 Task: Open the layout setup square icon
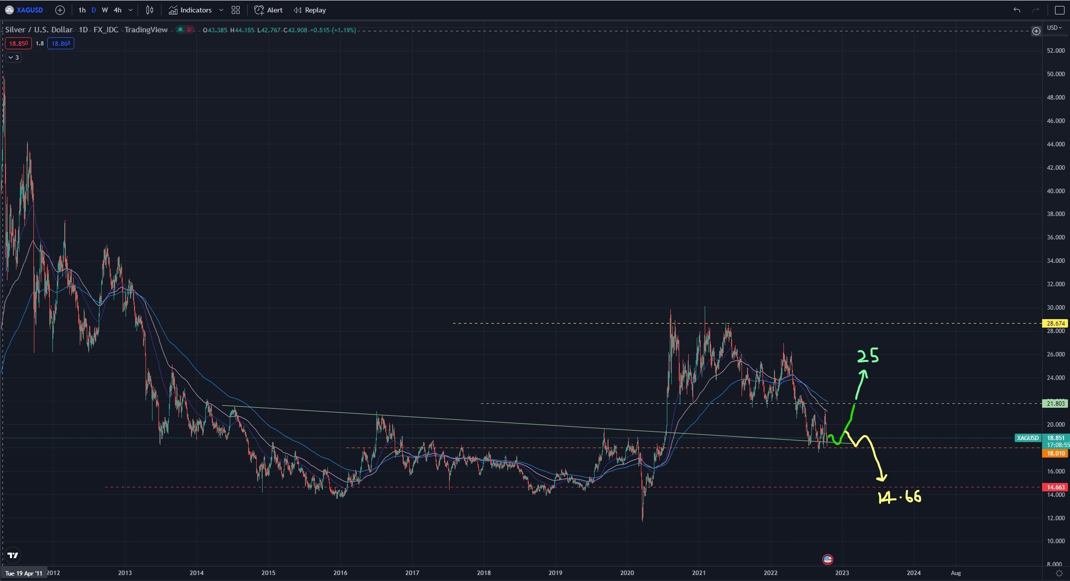pyautogui.click(x=1060, y=10)
